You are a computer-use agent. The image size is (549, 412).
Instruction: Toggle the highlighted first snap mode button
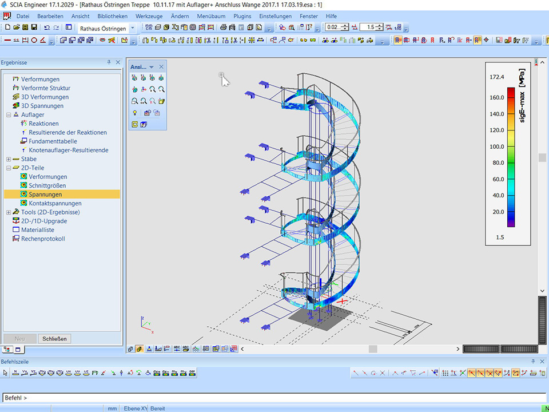coord(472,373)
